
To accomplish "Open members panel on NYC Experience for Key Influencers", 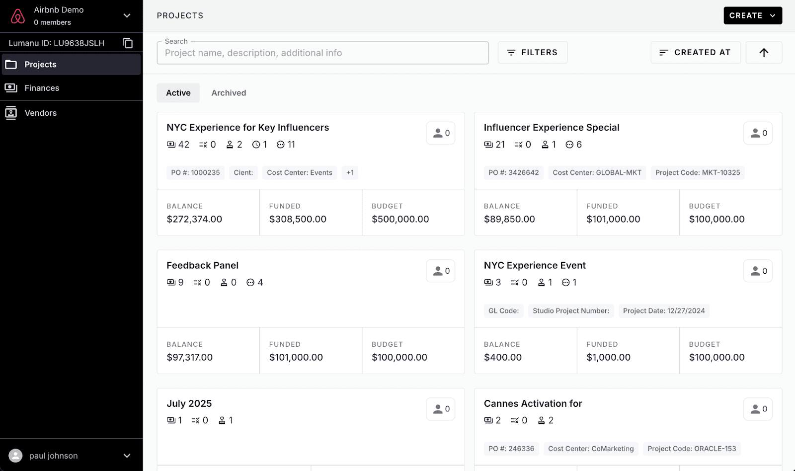I will (x=440, y=133).
